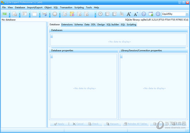The image size is (190, 133).
Task: Switch to the SQL builder tab
Action: (113, 24)
